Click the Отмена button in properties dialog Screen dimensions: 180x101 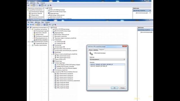[x=123, y=88]
